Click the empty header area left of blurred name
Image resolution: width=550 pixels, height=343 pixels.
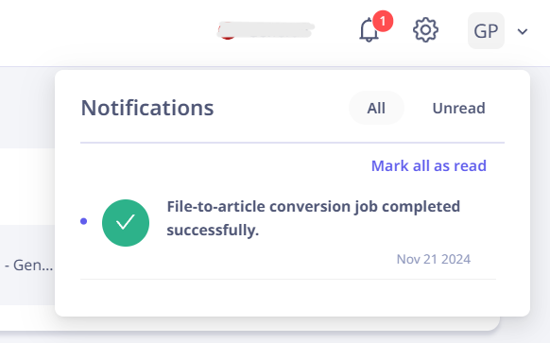coord(105,31)
